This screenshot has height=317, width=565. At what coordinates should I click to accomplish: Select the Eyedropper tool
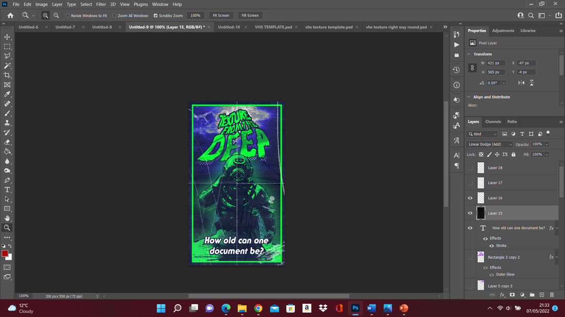[x=7, y=94]
